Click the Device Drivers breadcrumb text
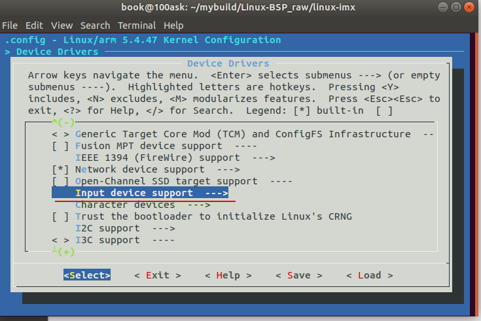This screenshot has height=321, width=481. 58,52
